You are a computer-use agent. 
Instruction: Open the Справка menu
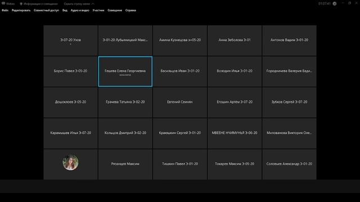pyautogui.click(x=130, y=10)
